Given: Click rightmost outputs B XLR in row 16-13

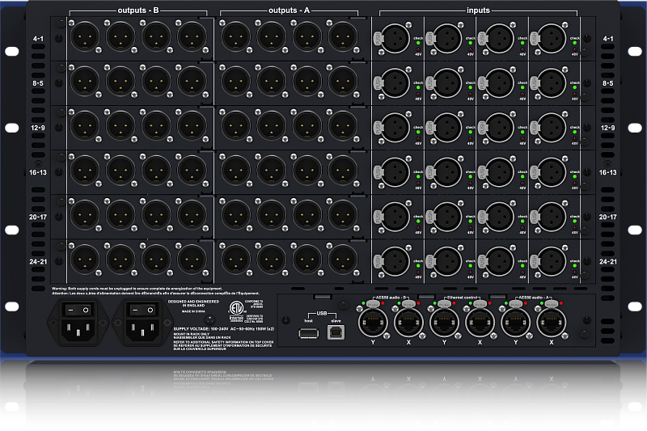Looking at the screenshot, I should click(192, 171).
